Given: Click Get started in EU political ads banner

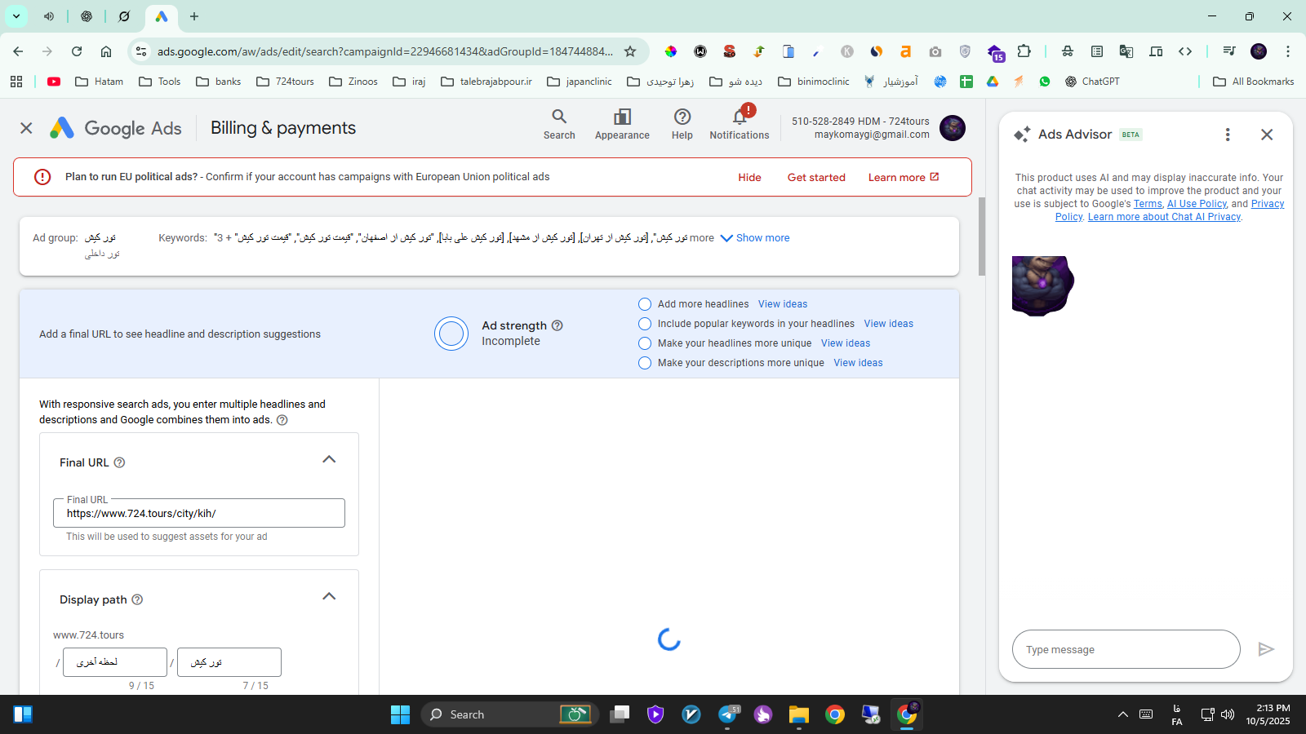Looking at the screenshot, I should pos(815,178).
